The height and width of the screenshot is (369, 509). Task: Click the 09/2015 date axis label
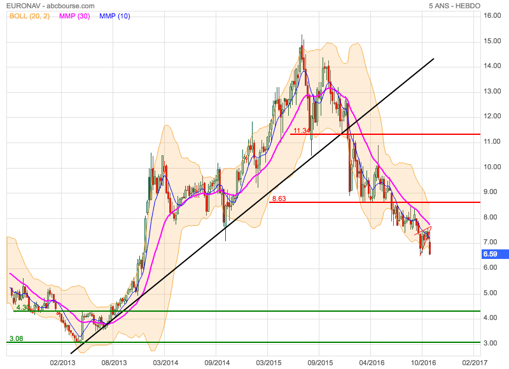[320, 363]
